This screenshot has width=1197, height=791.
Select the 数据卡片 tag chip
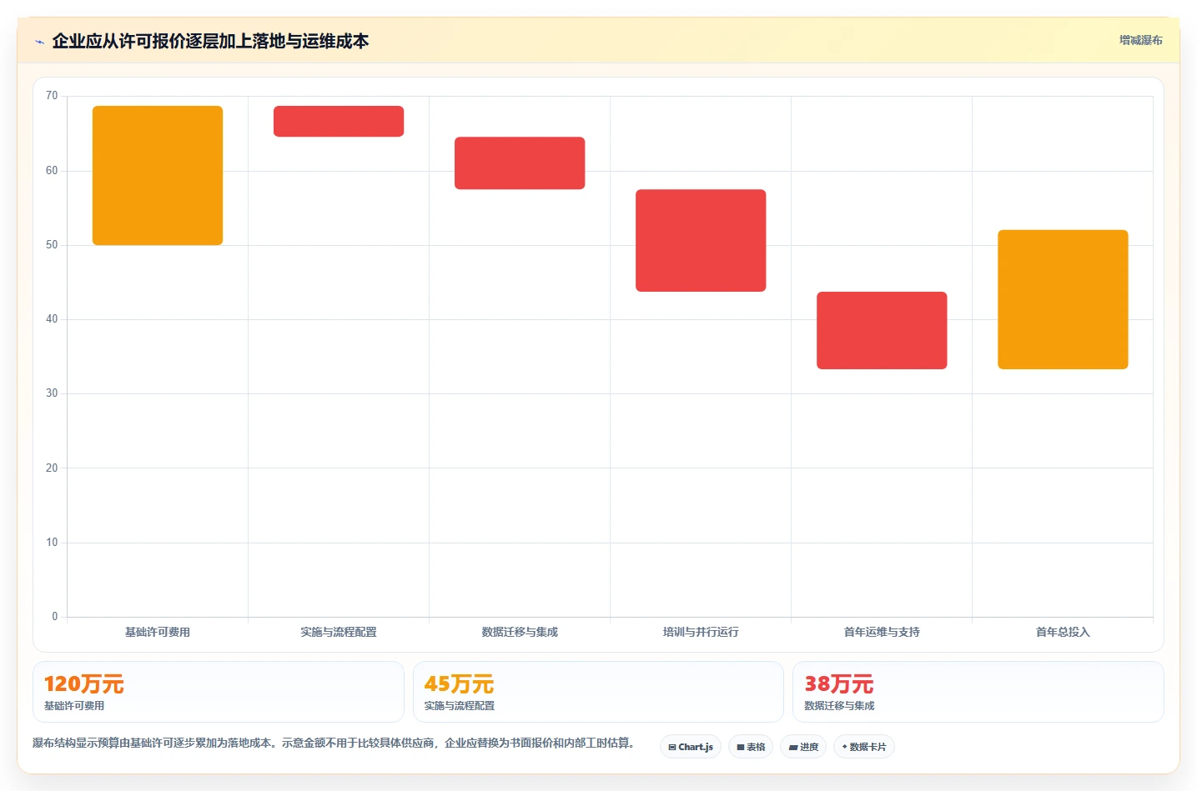[864, 747]
